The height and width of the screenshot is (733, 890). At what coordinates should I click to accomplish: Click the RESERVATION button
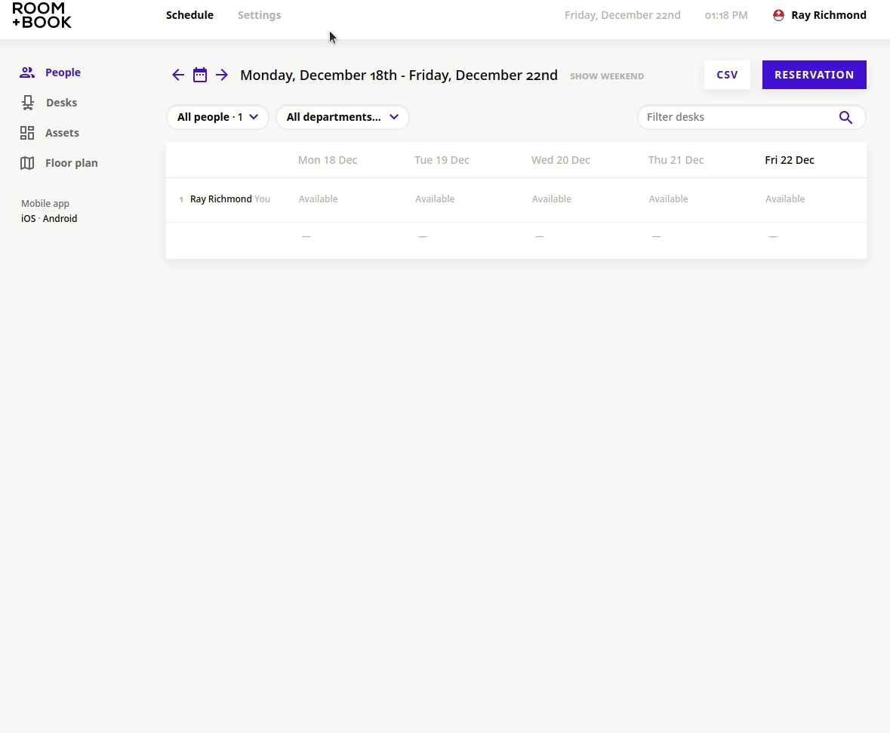coord(814,75)
